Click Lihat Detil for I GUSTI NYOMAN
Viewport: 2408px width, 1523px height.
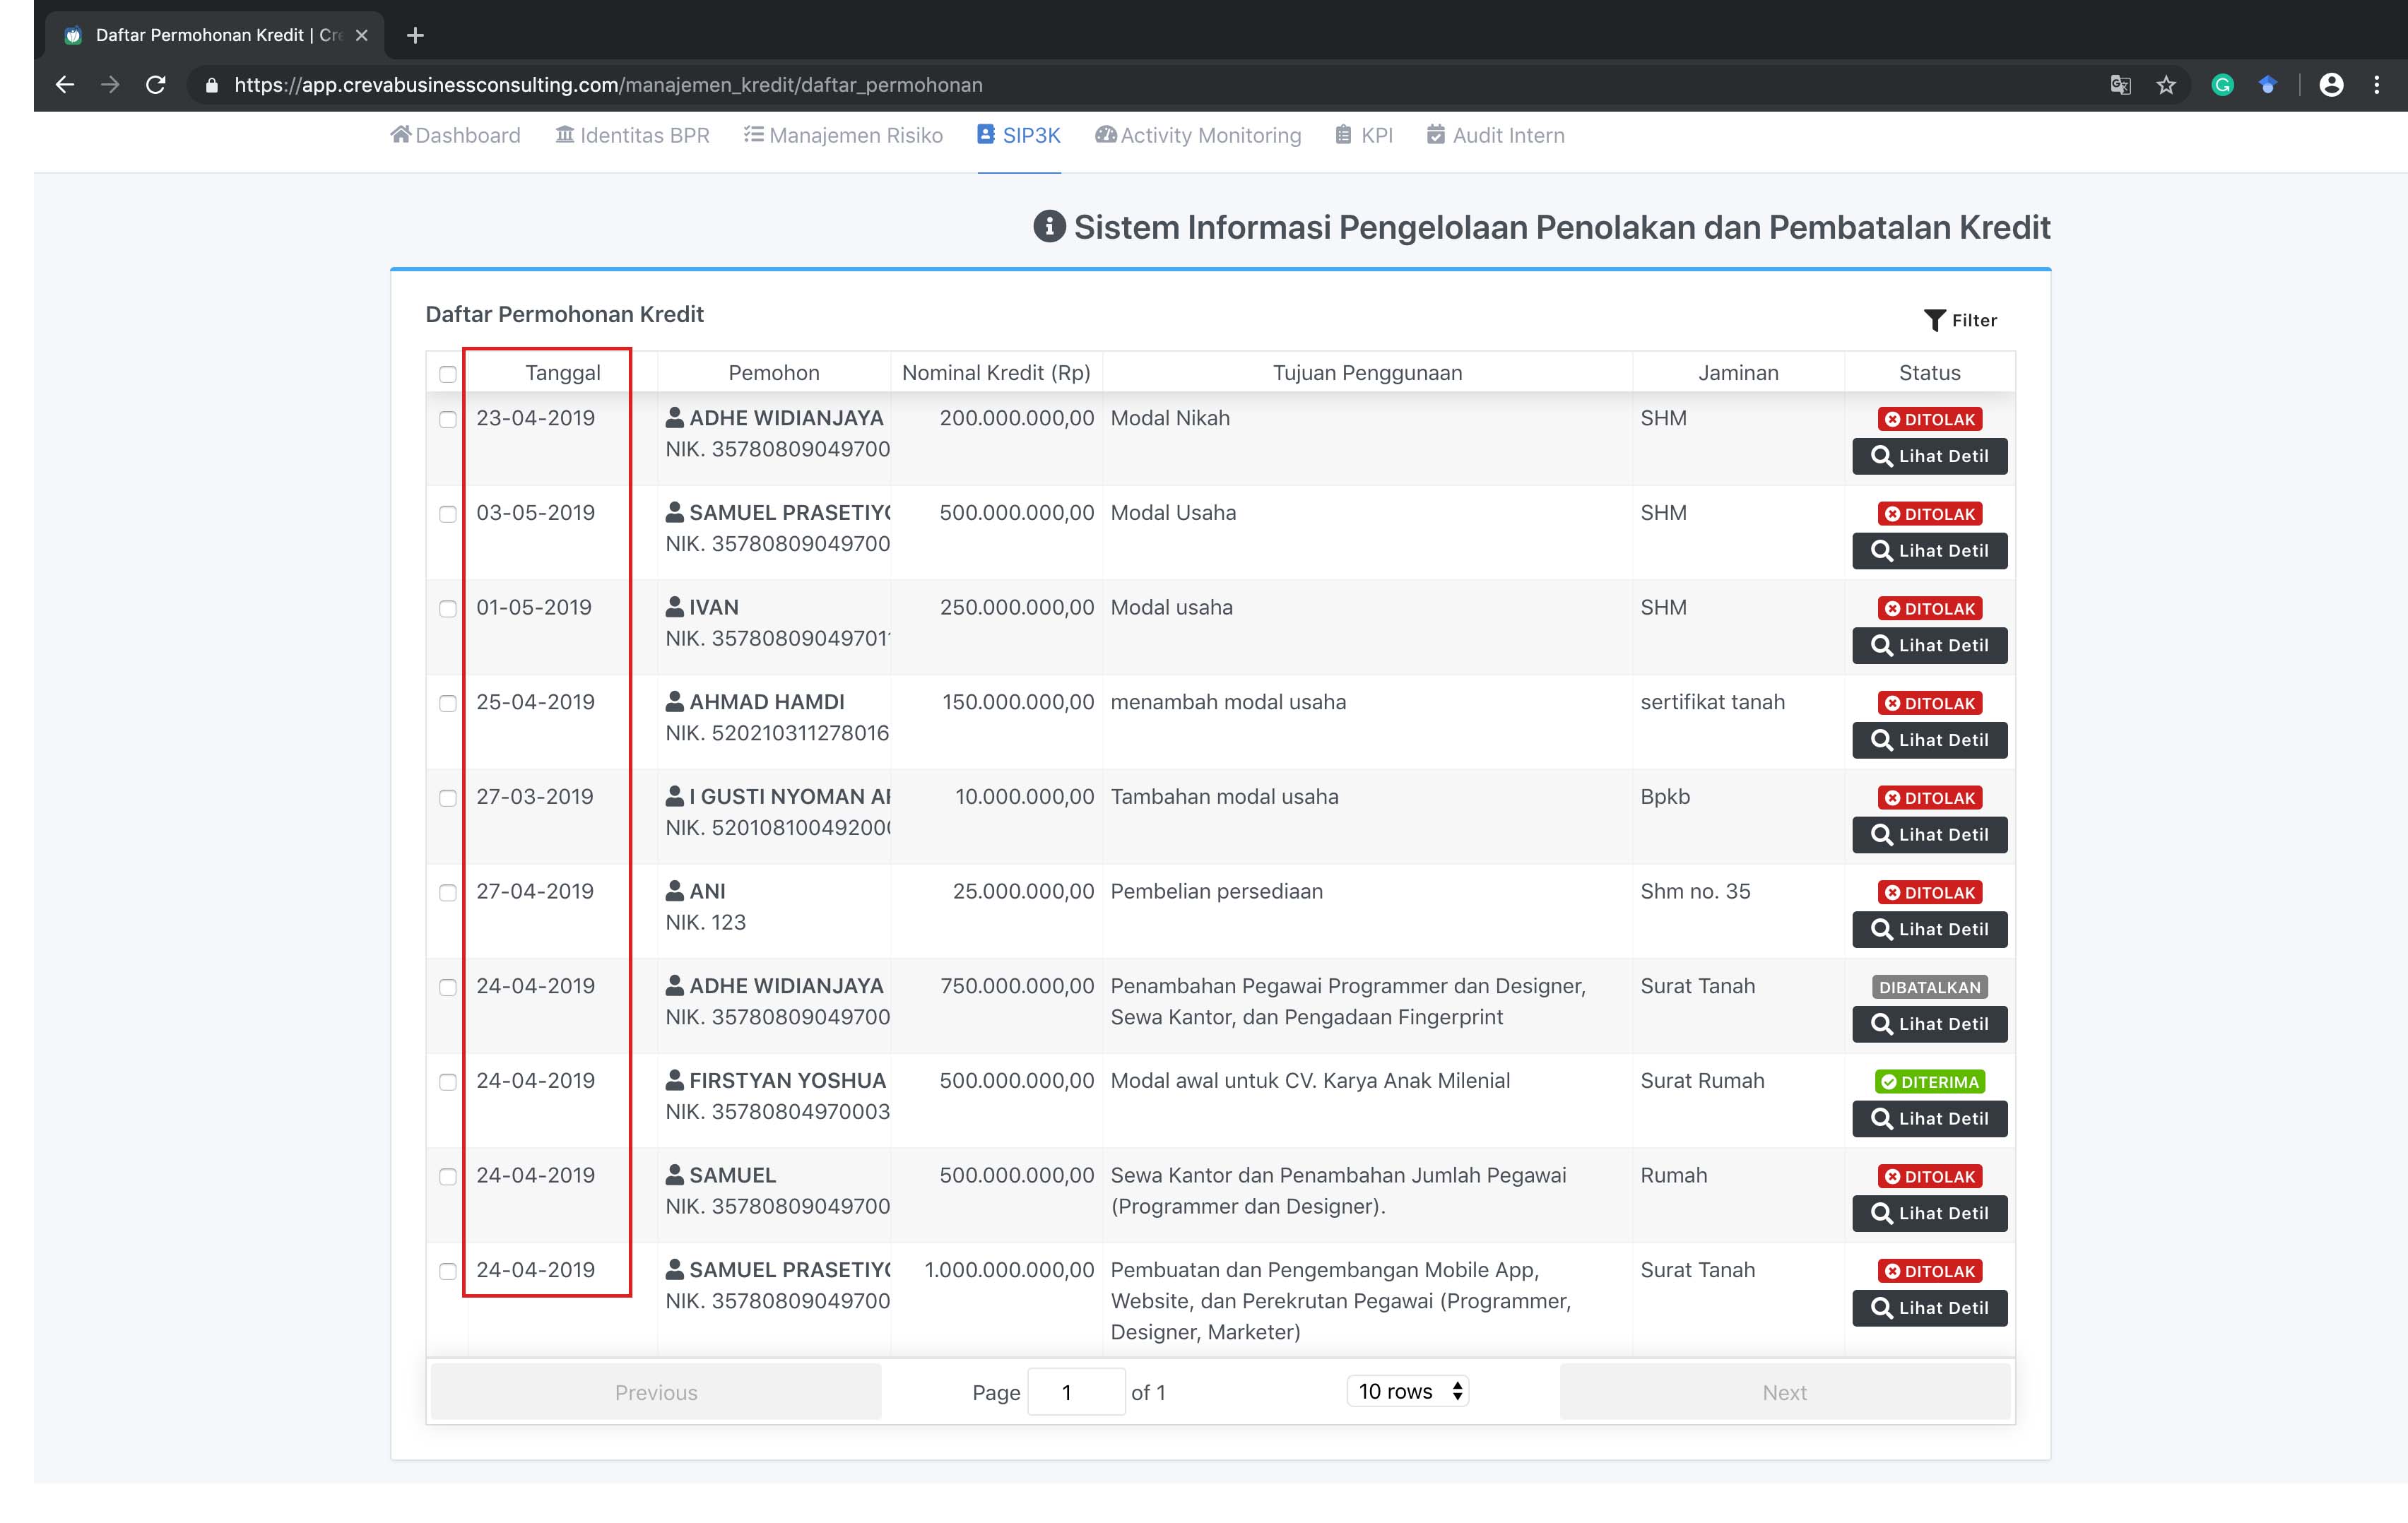click(1929, 835)
